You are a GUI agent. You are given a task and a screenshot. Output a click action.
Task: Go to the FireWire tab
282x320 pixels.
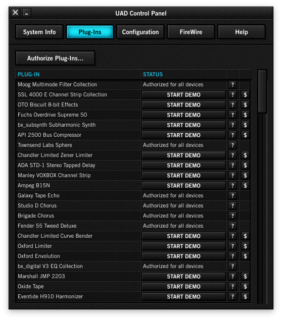[191, 32]
